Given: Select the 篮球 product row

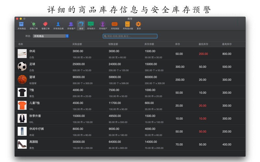Looking at the screenshot, I should pos(130,79).
